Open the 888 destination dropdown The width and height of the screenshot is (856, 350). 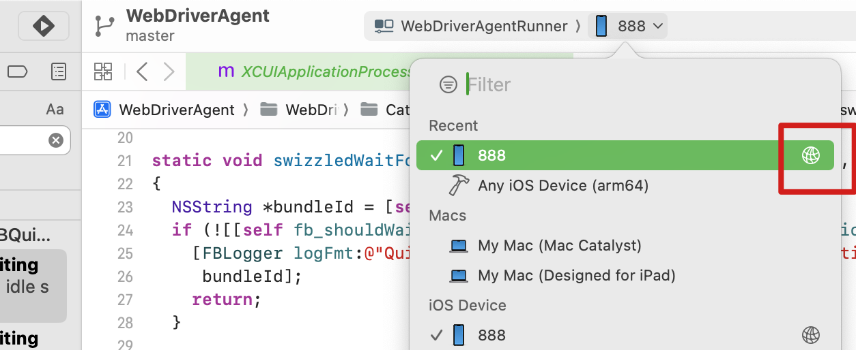[x=629, y=27]
